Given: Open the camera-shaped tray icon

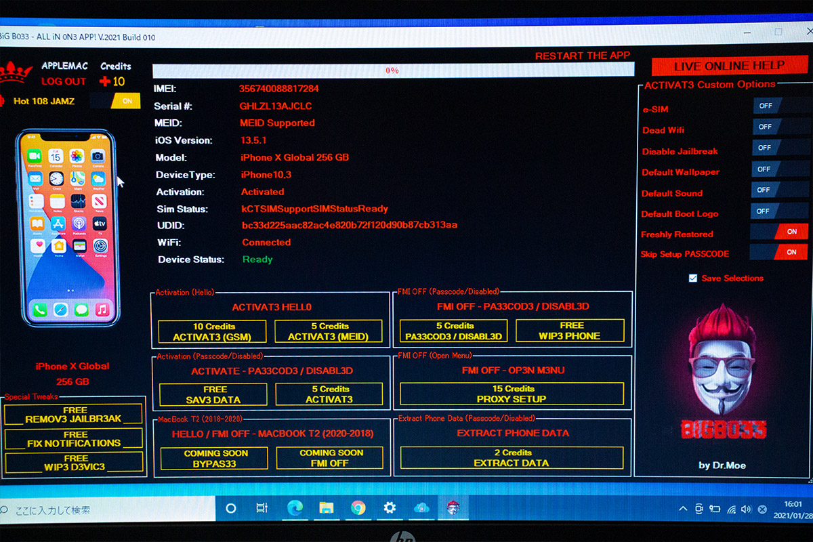Looking at the screenshot, I should pos(700,509).
